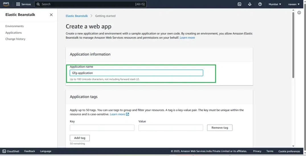Expand the Mumbai region dropdown
The width and height of the screenshot is (306, 156).
click(x=275, y=4)
